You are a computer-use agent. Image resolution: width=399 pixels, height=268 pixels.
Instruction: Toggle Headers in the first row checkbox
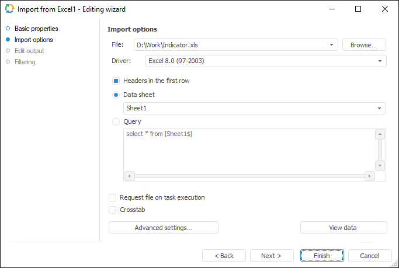[116, 81]
